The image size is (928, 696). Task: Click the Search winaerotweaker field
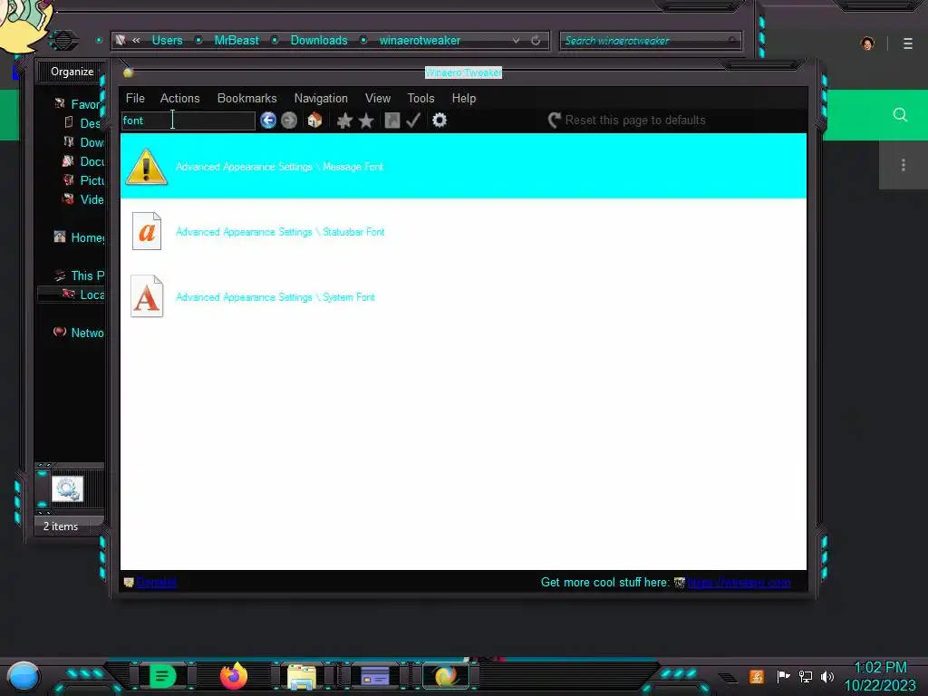(x=650, y=40)
